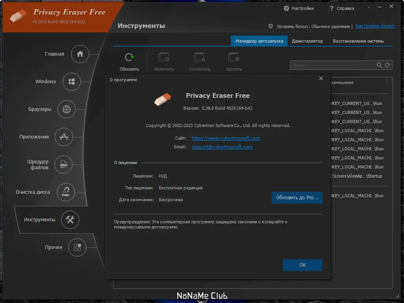Select the Инструменты tools icon
404x303 pixels.
coord(70,219)
